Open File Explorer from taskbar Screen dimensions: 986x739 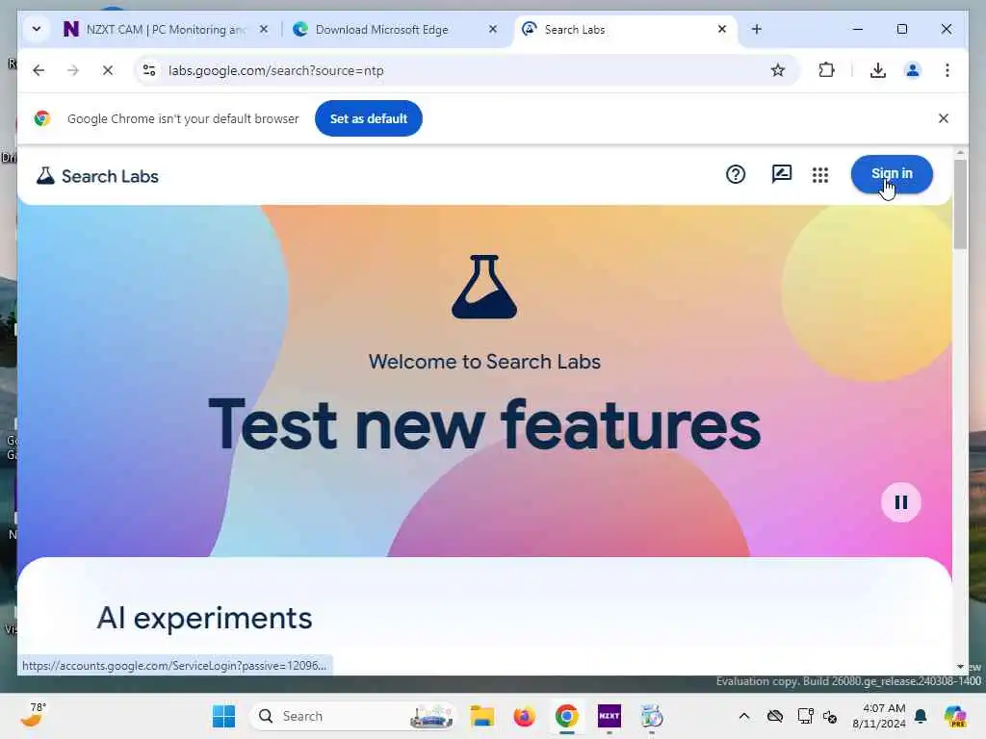click(482, 716)
